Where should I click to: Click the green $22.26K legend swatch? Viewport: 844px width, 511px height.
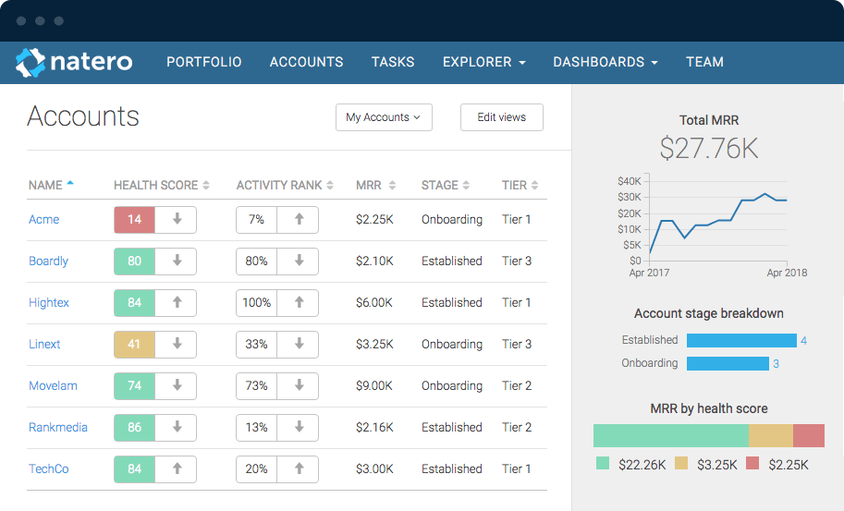click(603, 463)
